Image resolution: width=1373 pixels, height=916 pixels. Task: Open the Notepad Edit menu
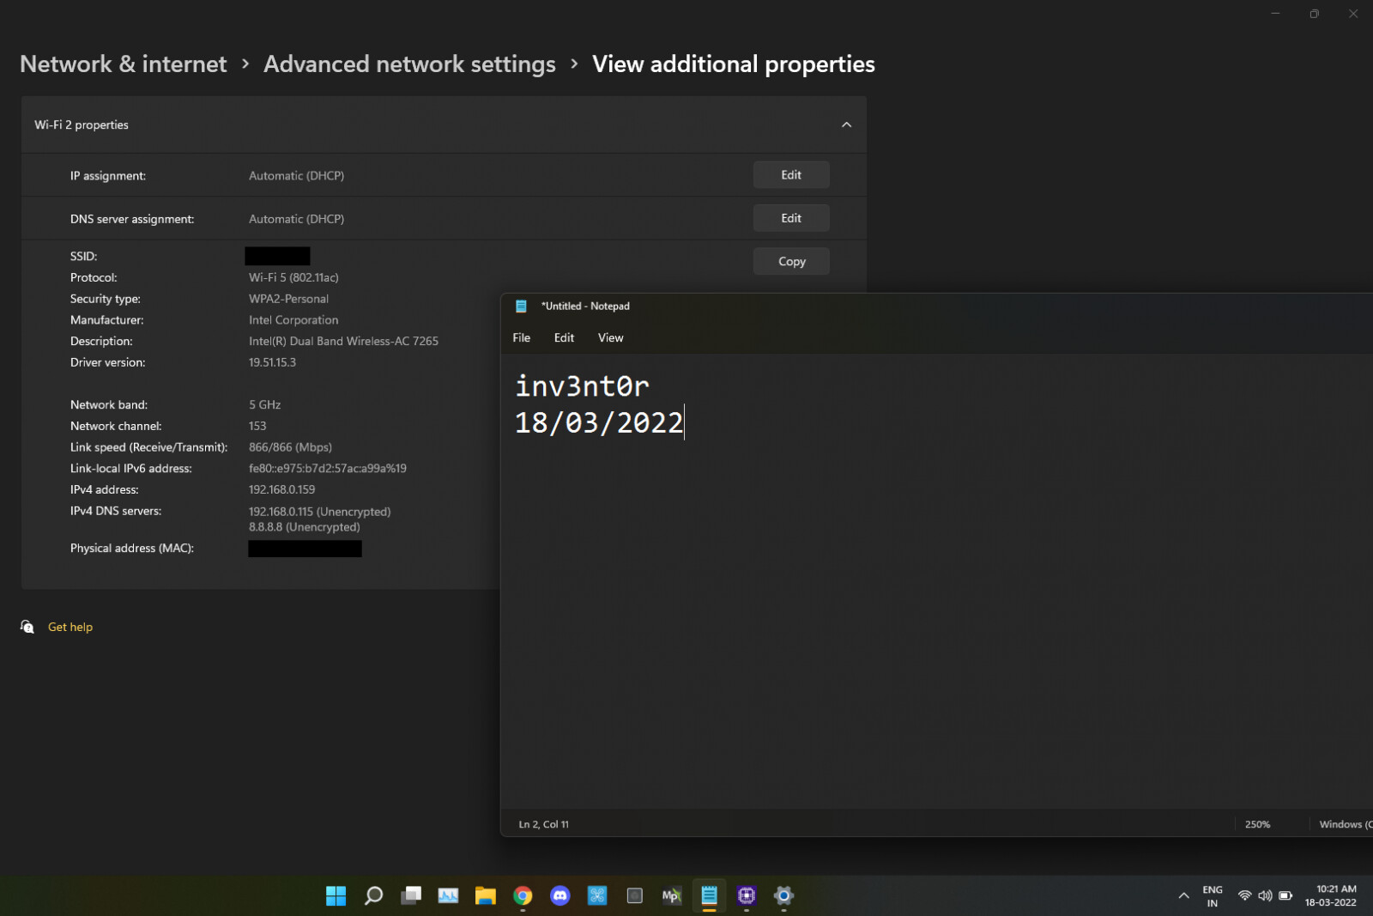pyautogui.click(x=564, y=337)
